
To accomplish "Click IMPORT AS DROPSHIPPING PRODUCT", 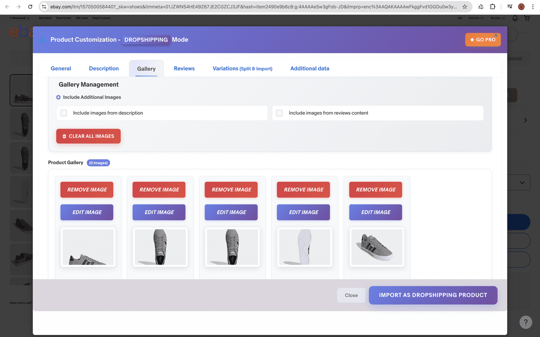I will 433,295.
